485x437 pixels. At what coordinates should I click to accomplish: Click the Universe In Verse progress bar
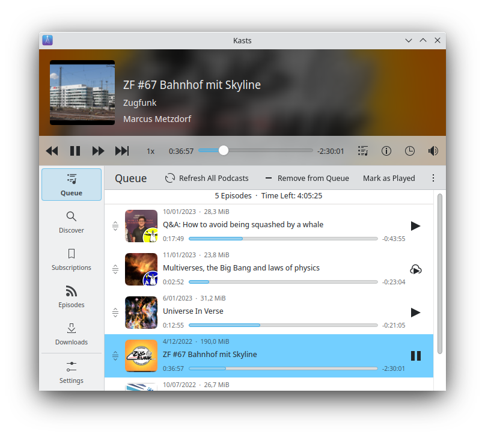point(283,325)
